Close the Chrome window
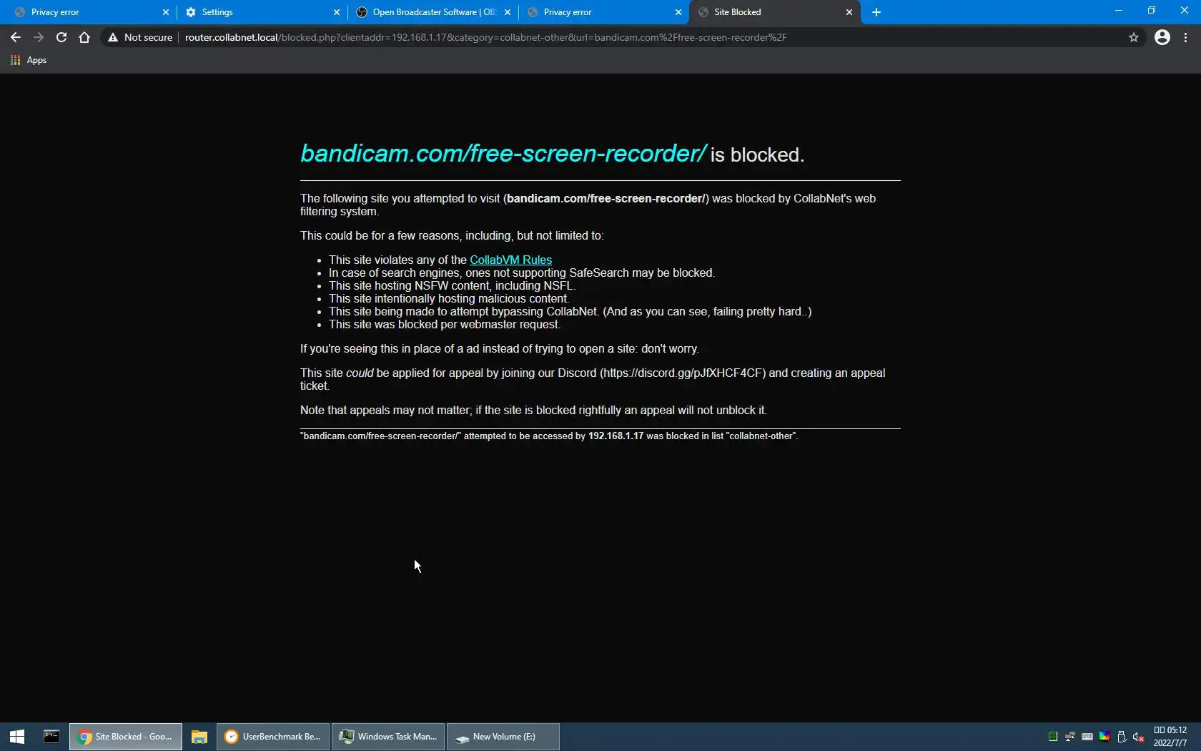This screenshot has height=751, width=1201. click(x=1185, y=11)
